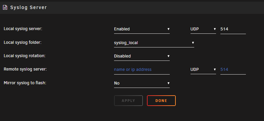264x121 pixels.
Task: Click the Mirror syslog to flash label
Action: point(25,83)
